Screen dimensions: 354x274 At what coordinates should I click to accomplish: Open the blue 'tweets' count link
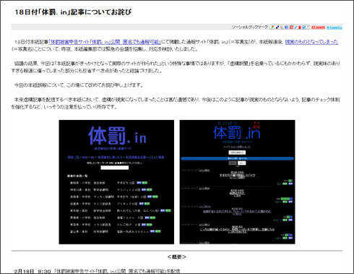334,27
